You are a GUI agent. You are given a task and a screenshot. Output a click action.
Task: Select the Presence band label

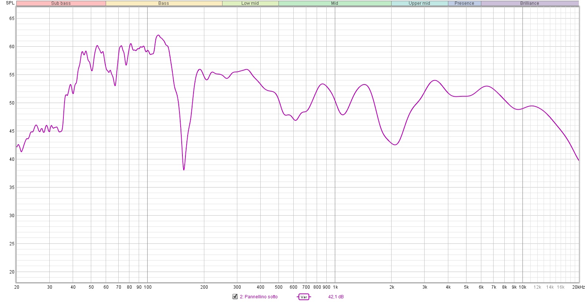[x=464, y=3]
